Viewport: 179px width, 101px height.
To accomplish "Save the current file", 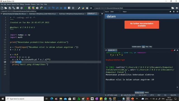I will [10, 8].
